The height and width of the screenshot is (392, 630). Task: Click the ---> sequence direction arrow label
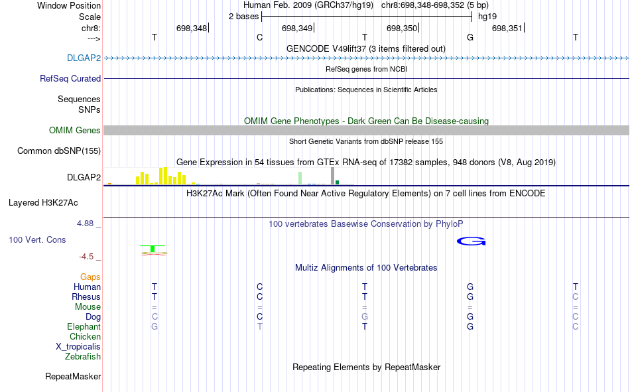click(94, 38)
